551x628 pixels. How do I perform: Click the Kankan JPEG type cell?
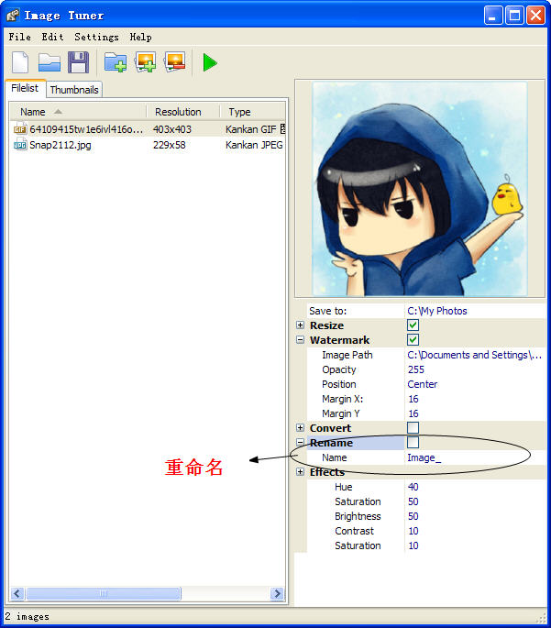(254, 145)
